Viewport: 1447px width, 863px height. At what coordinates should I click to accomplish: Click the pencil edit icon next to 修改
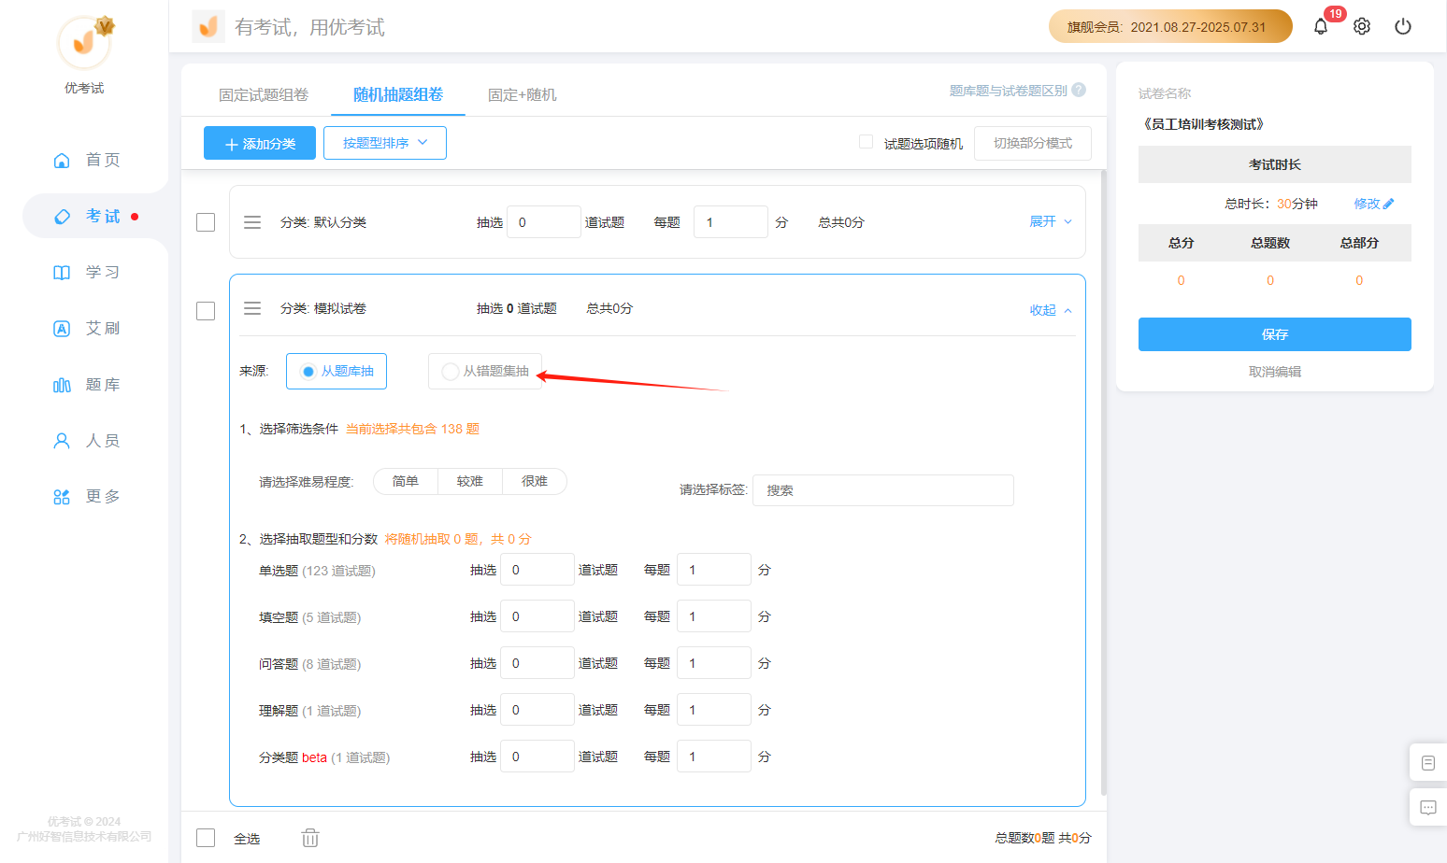click(1388, 204)
